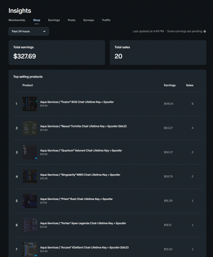
Task: Open the Quantum Valorant product thumbnail
Action: (x=30, y=152)
